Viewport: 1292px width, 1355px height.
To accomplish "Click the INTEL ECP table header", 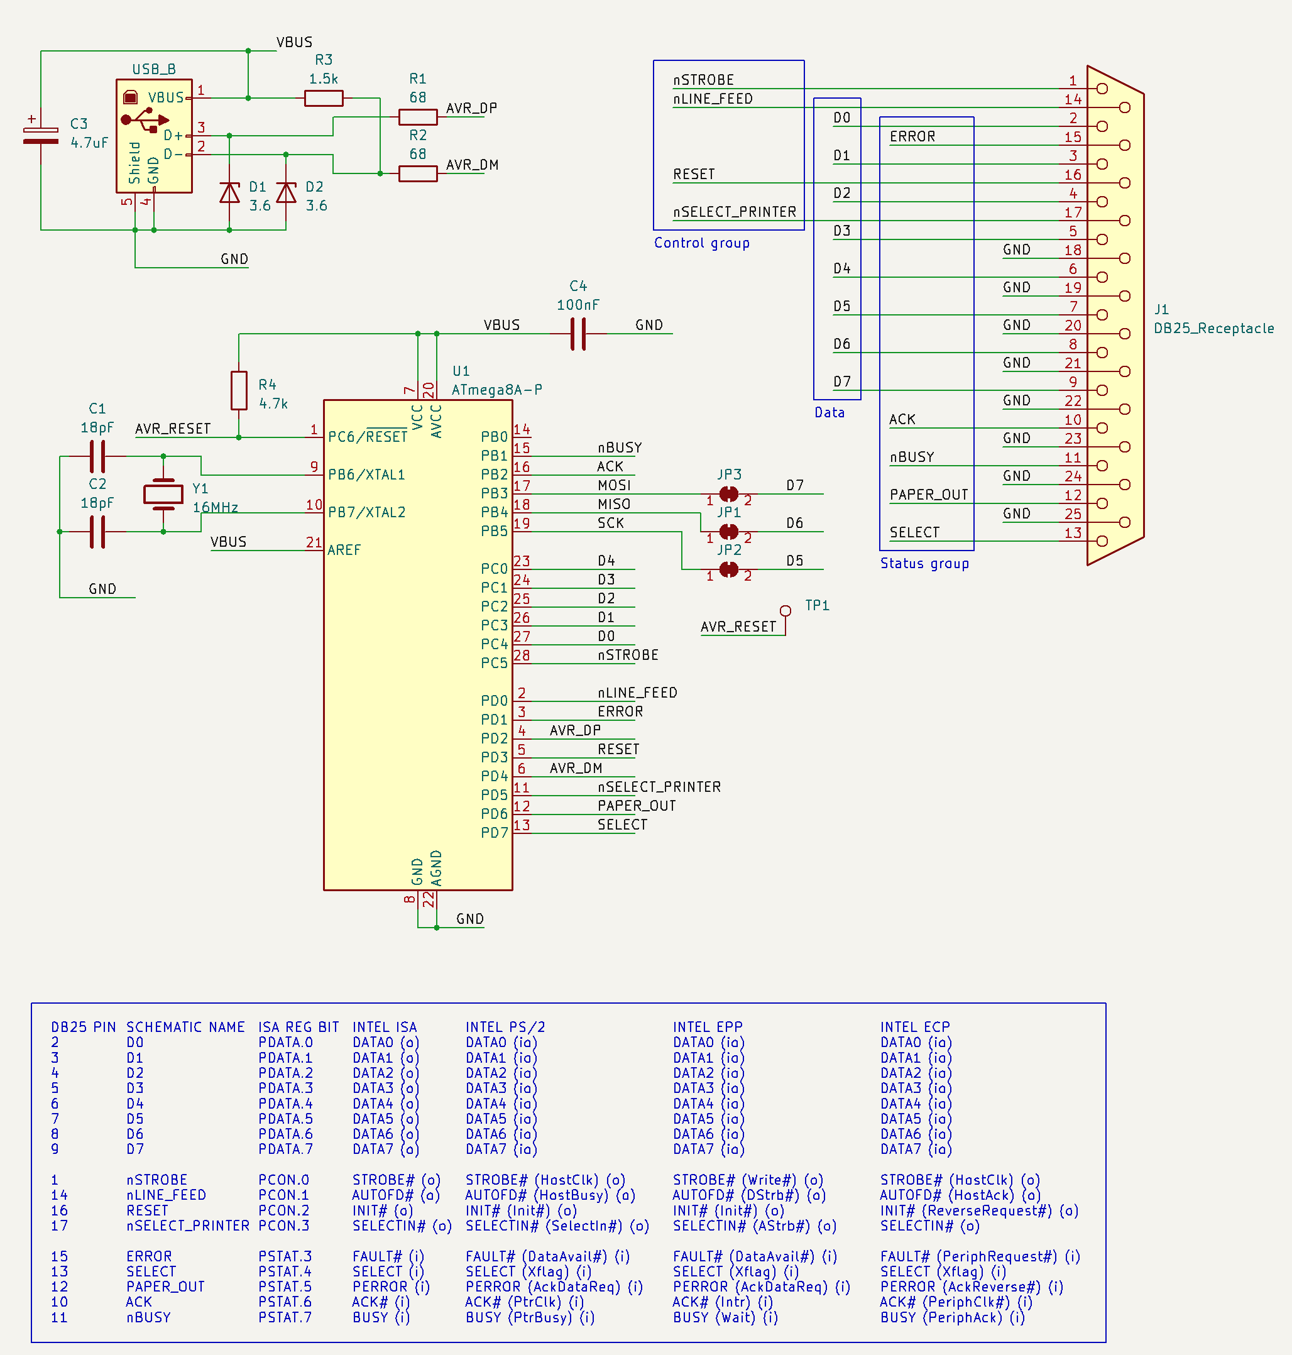I will click(x=914, y=1027).
